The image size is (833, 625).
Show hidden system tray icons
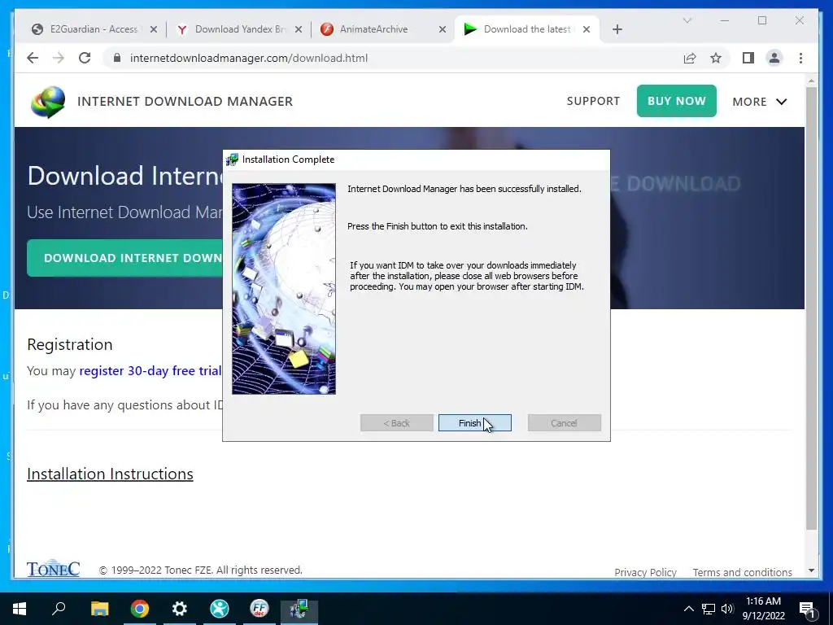pos(688,609)
